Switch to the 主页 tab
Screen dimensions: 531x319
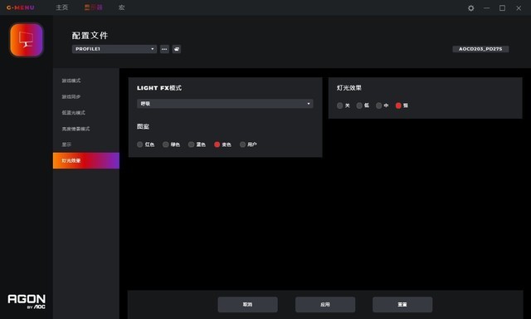tap(62, 7)
